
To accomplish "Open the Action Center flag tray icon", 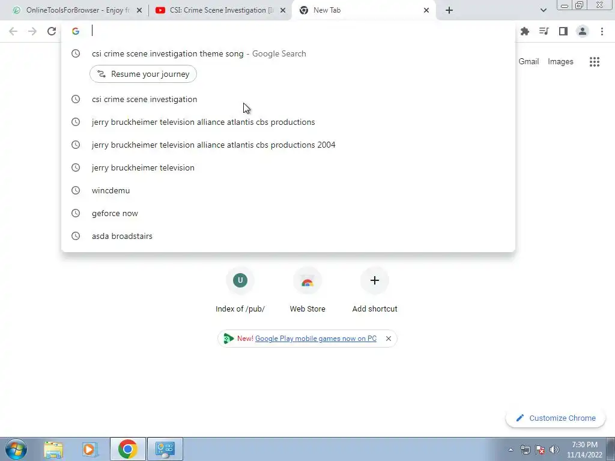I will coord(540,450).
